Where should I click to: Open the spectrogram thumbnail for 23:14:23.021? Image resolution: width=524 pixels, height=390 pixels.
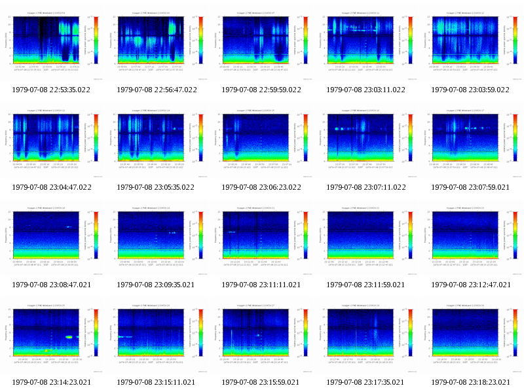[x=52, y=336]
